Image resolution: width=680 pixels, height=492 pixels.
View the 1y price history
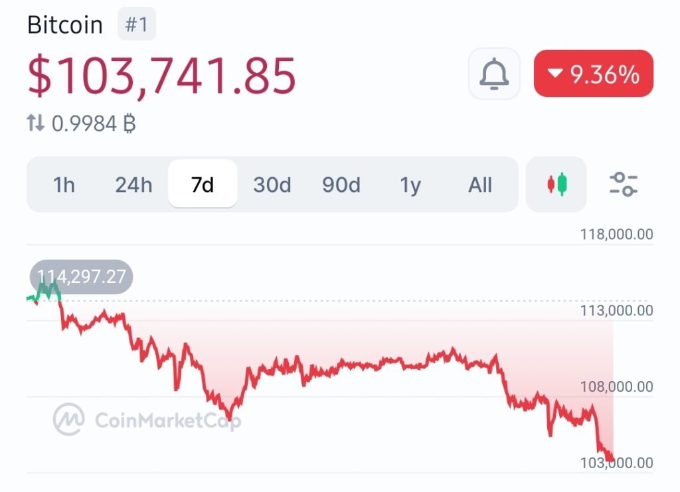pos(410,185)
